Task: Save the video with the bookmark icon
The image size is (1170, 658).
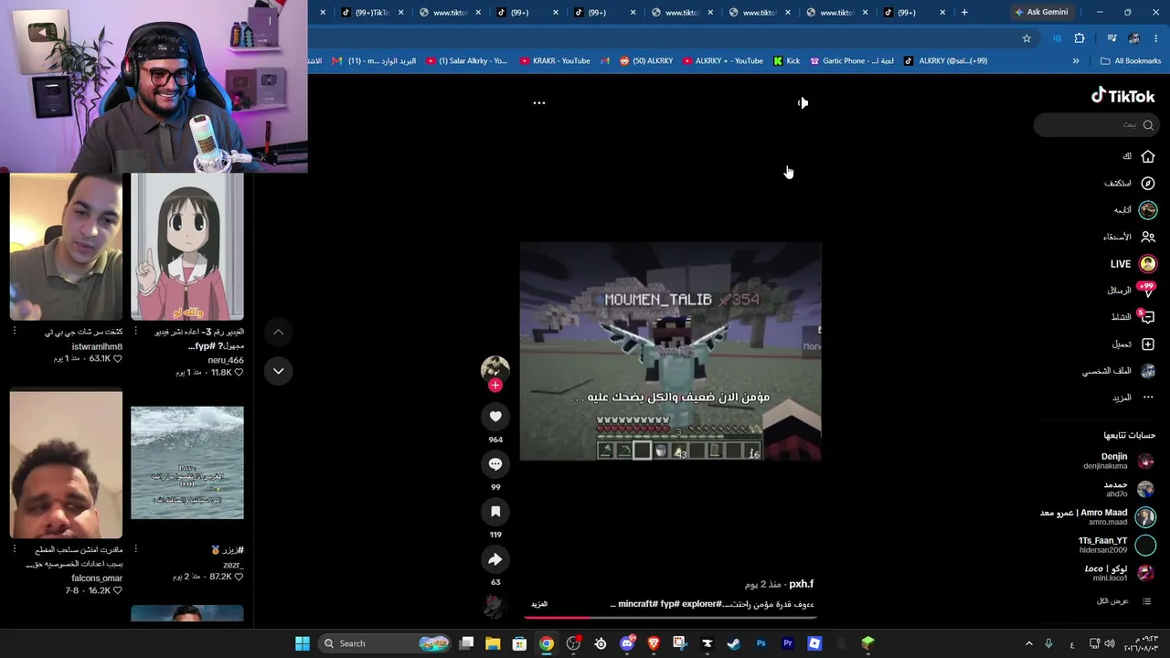Action: (495, 512)
